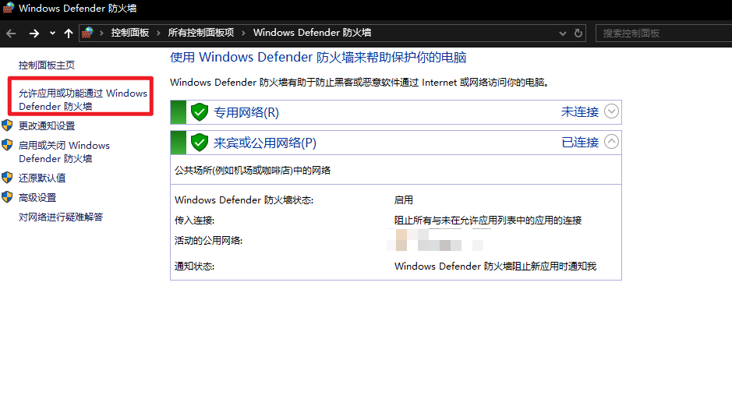Click the 启用 status value
Viewport: 732px width, 406px height.
(x=403, y=200)
